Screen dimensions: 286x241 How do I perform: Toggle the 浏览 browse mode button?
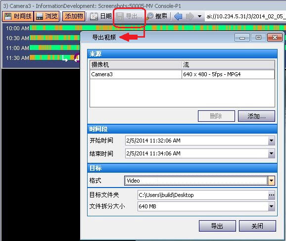click(x=47, y=16)
